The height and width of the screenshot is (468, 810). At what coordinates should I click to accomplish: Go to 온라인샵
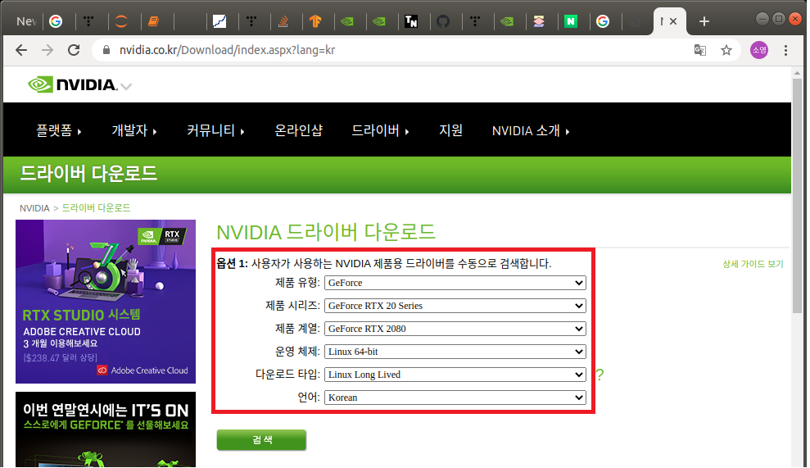(x=299, y=130)
